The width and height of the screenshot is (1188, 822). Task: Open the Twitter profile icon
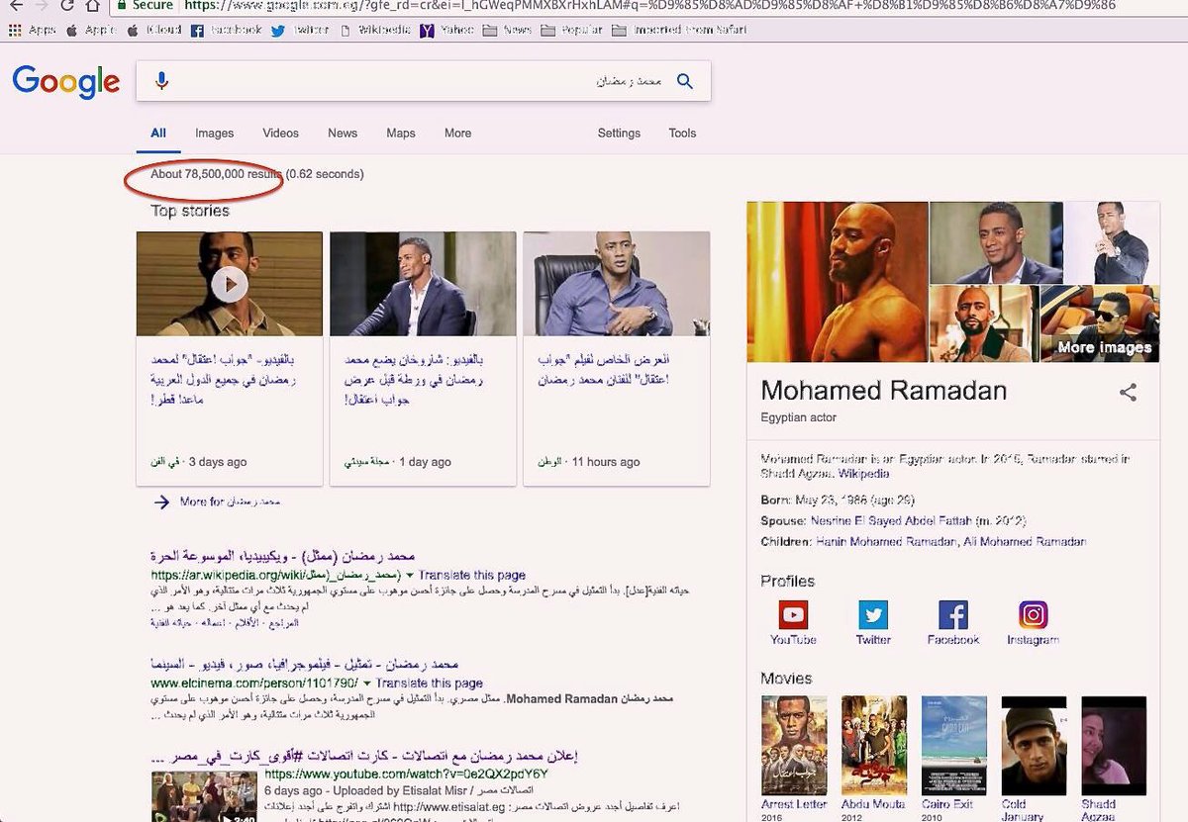[x=873, y=615]
